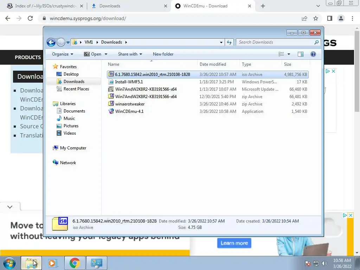Open the Share with menu

pyautogui.click(x=130, y=54)
